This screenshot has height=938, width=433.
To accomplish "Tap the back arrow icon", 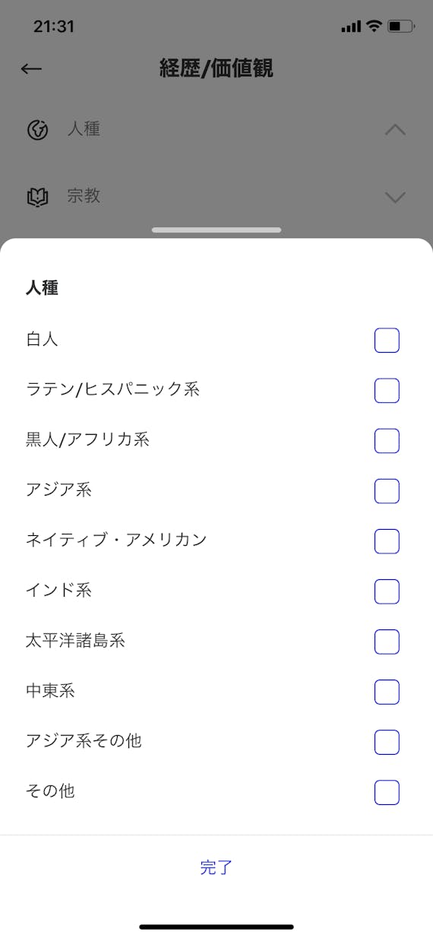I will 31,68.
